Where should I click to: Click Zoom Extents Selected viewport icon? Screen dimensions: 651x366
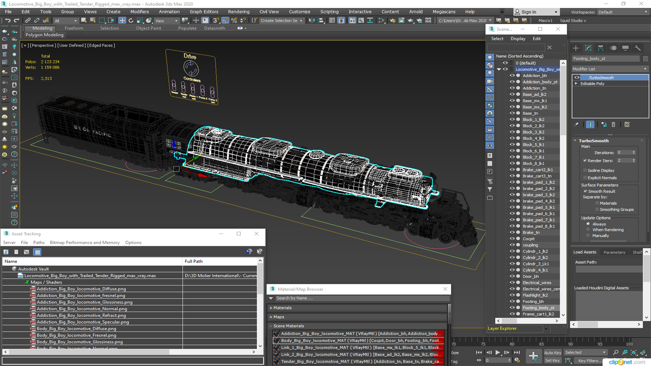(633, 352)
